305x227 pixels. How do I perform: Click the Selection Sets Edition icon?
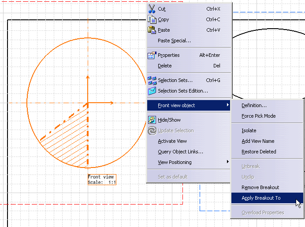(152, 91)
